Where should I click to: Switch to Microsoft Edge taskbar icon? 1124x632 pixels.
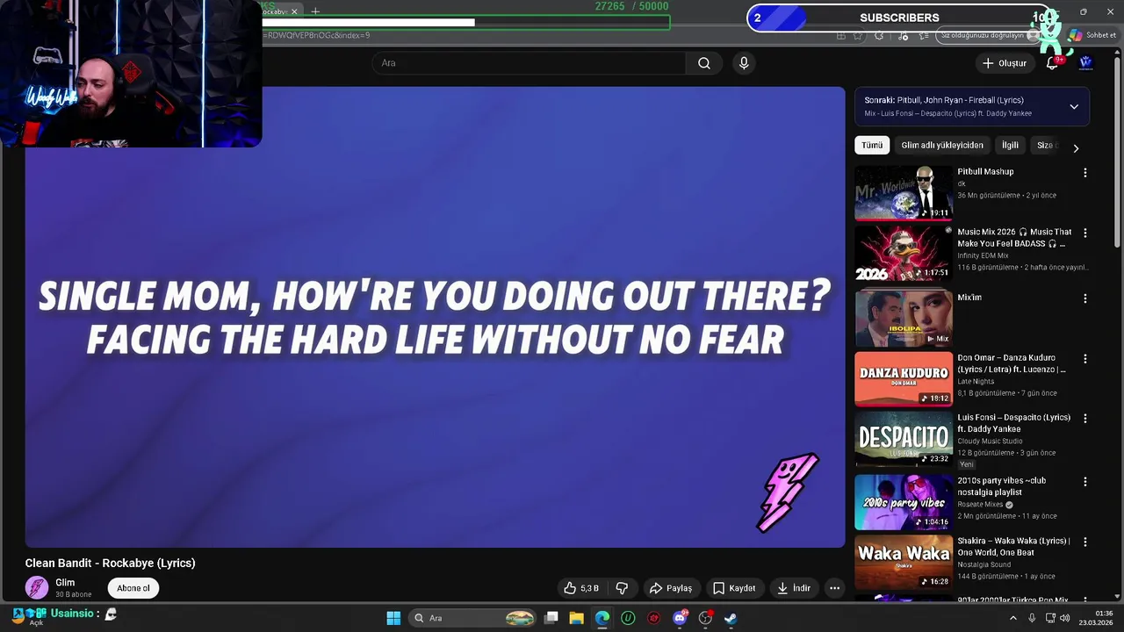pos(602,618)
